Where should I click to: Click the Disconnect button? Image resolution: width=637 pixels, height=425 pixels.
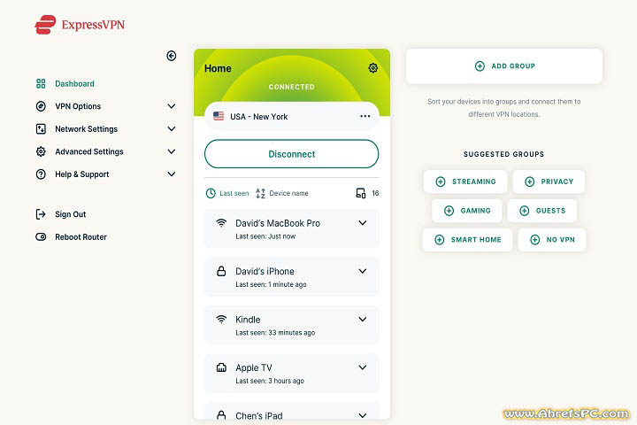(292, 154)
